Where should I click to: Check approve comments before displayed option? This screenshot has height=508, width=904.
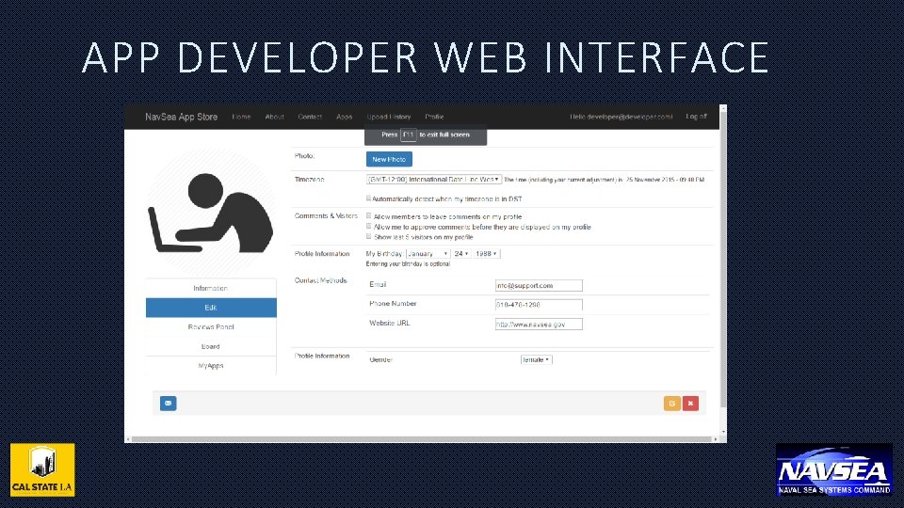[x=368, y=227]
